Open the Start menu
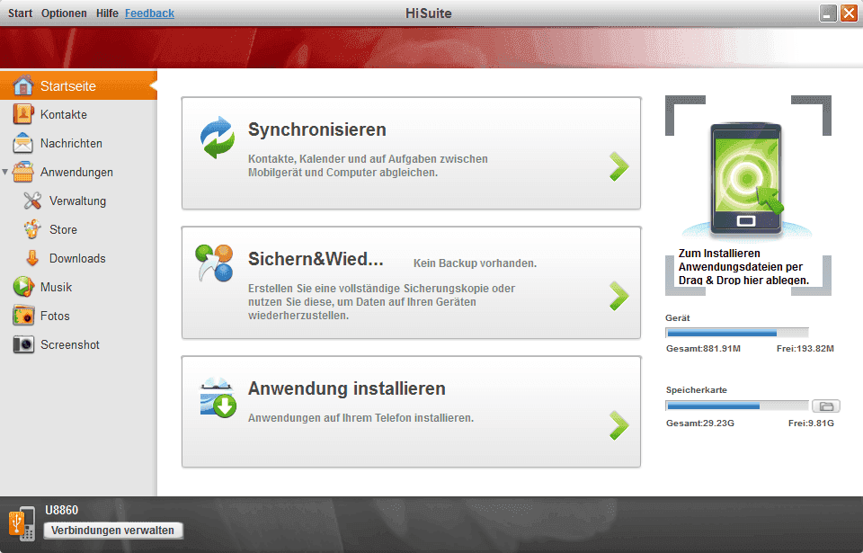 click(x=21, y=13)
